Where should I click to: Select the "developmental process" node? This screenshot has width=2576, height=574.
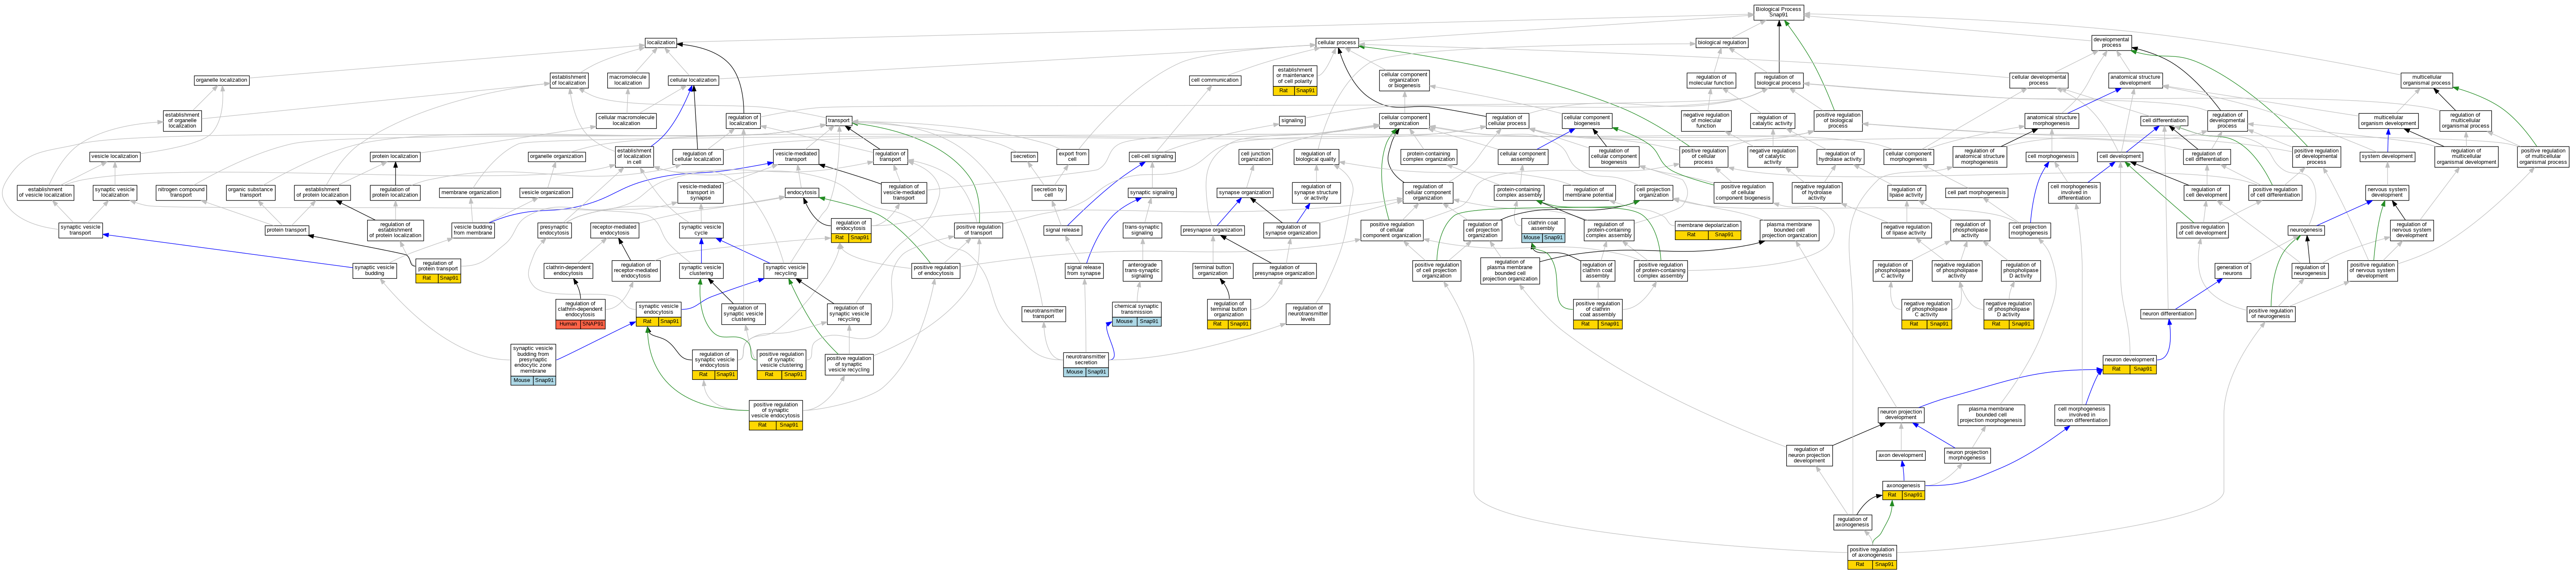[x=2111, y=43]
